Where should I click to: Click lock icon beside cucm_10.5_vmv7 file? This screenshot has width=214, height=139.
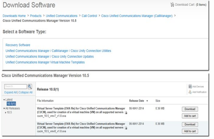pos(126,113)
